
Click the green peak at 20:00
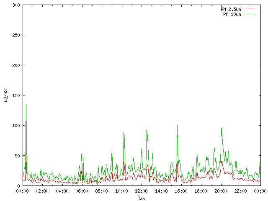tap(222, 129)
